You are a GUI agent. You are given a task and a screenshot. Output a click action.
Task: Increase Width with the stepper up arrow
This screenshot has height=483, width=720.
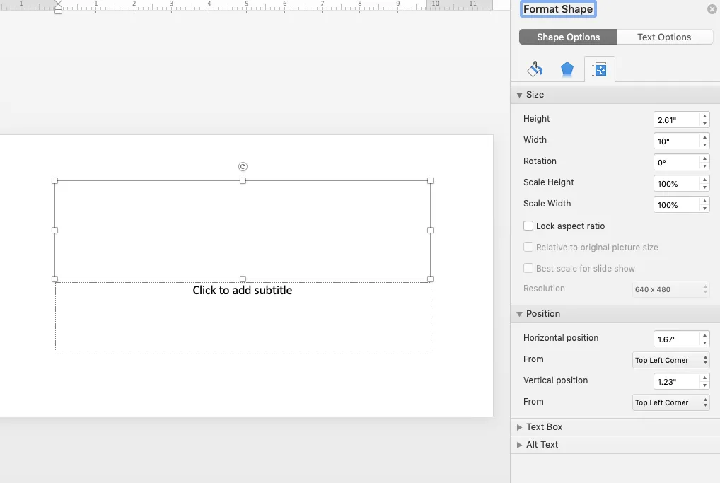pos(705,137)
